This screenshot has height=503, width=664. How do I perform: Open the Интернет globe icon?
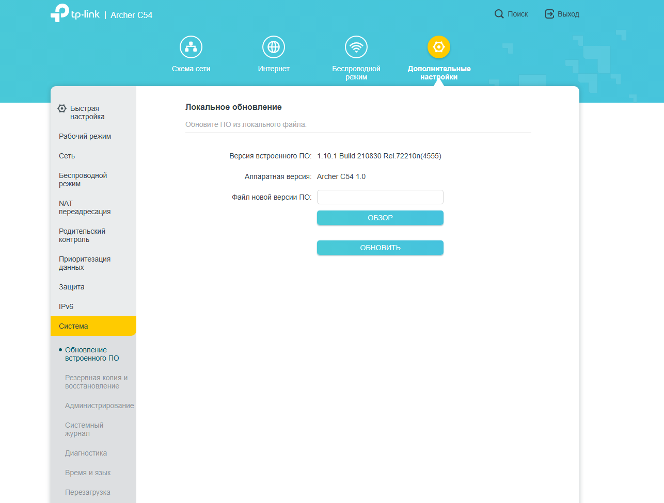click(274, 47)
